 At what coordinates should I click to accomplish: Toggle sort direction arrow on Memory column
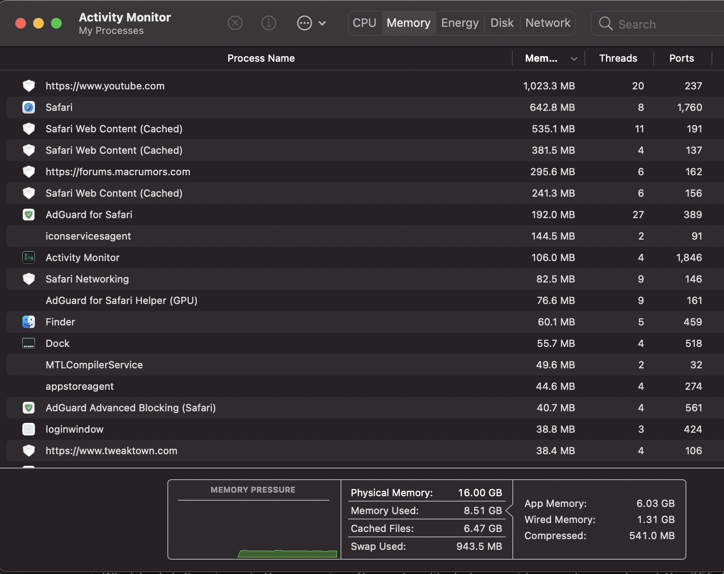[x=574, y=59]
